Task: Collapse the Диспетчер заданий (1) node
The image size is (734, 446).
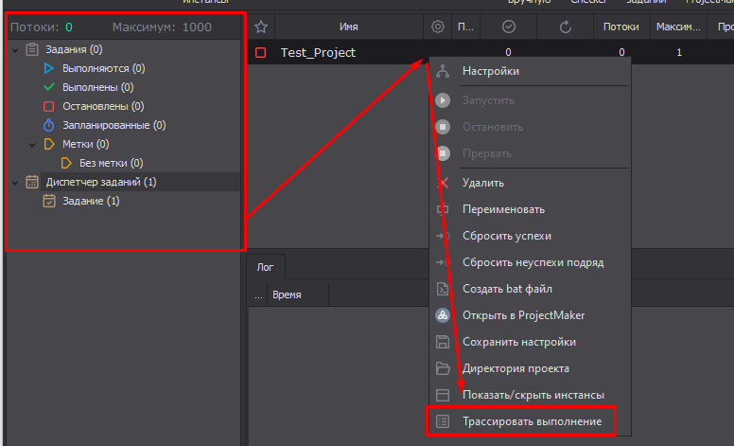Action: [14, 182]
